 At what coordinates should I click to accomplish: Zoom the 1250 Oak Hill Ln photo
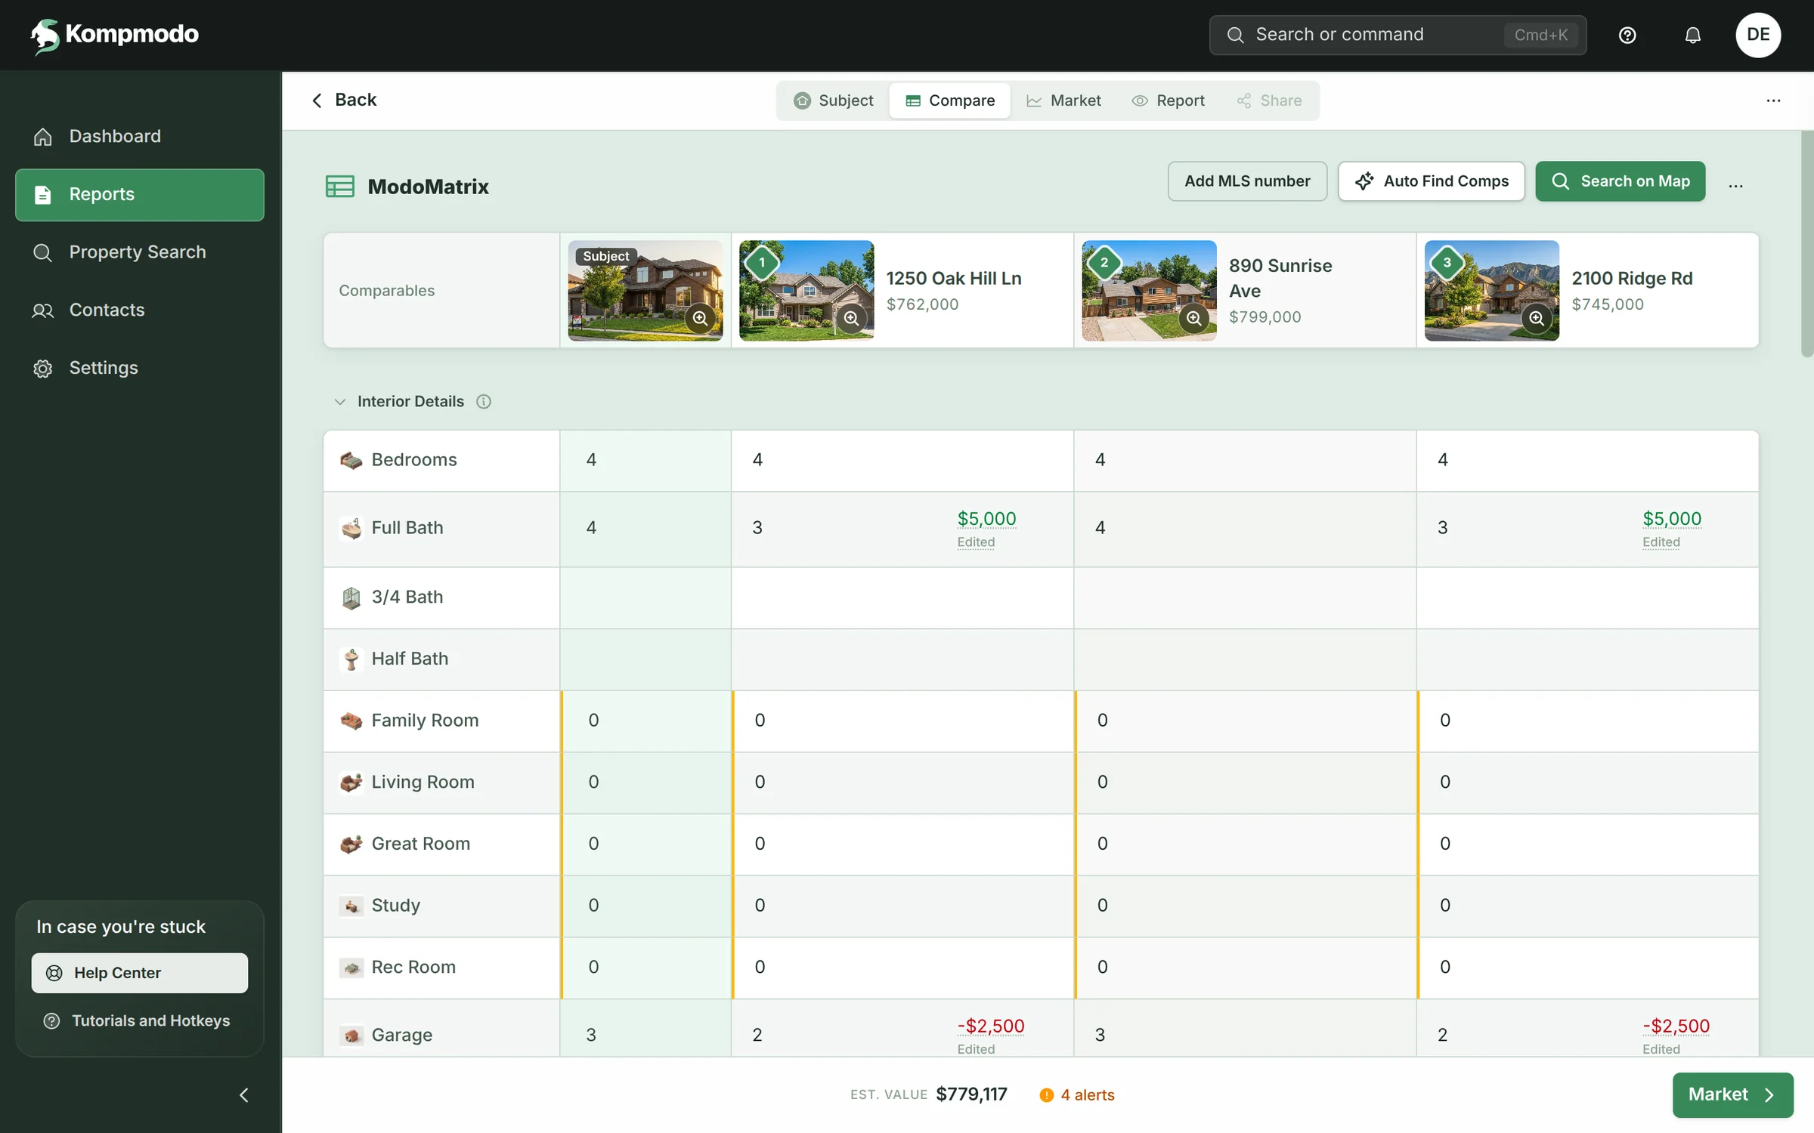point(852,318)
